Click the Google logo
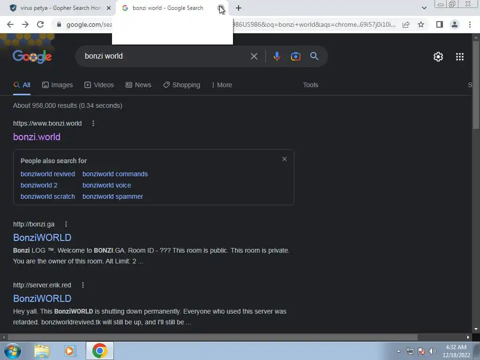 click(x=32, y=56)
